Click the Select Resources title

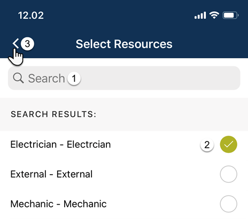(124, 44)
